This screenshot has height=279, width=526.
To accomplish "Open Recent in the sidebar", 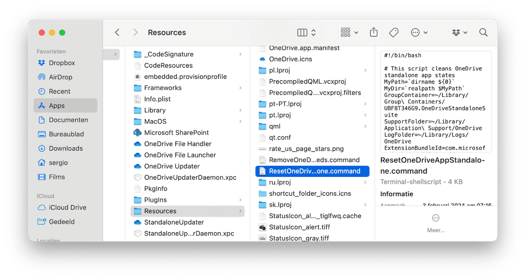I will coord(65,91).
